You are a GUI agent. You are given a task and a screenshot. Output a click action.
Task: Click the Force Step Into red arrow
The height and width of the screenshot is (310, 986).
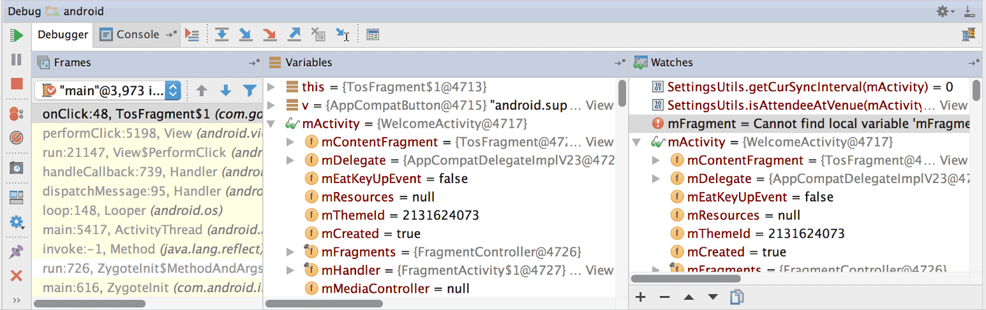tap(269, 34)
